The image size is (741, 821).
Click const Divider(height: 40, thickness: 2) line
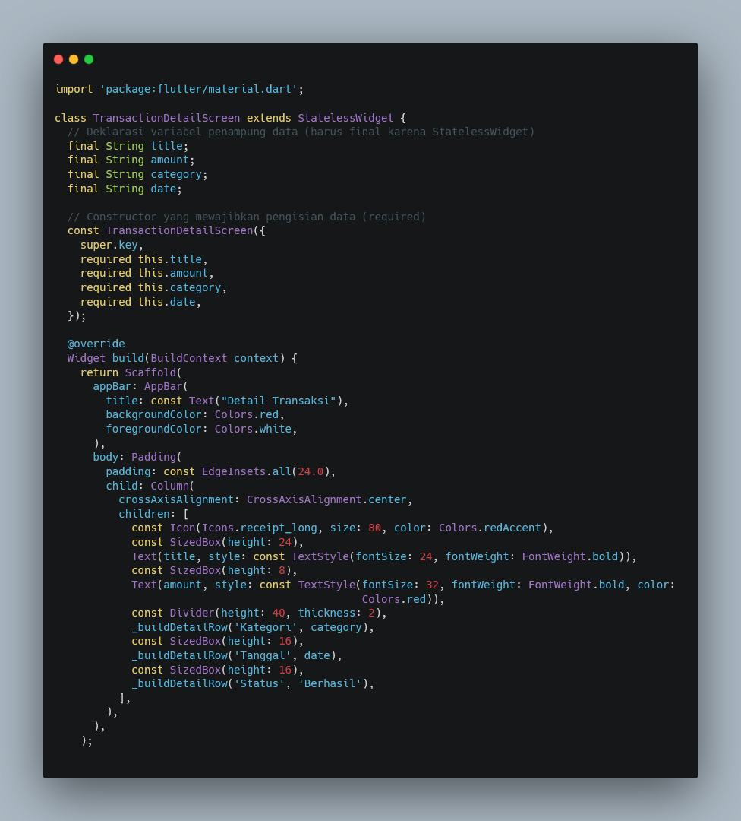(260, 613)
